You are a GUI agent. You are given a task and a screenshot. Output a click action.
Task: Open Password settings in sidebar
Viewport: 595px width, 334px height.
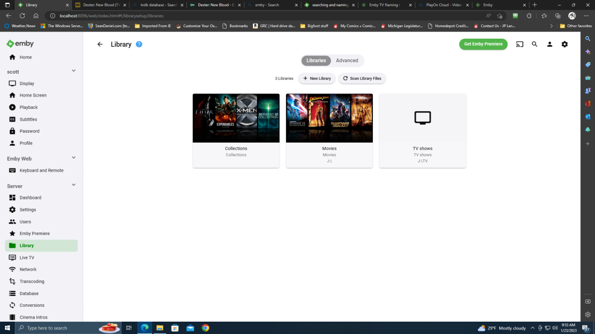pyautogui.click(x=42, y=131)
